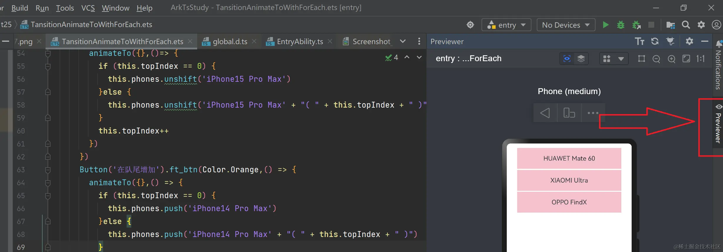723x252 pixels.
Task: Toggle the component inspector icon in Previewer
Action: pos(567,59)
